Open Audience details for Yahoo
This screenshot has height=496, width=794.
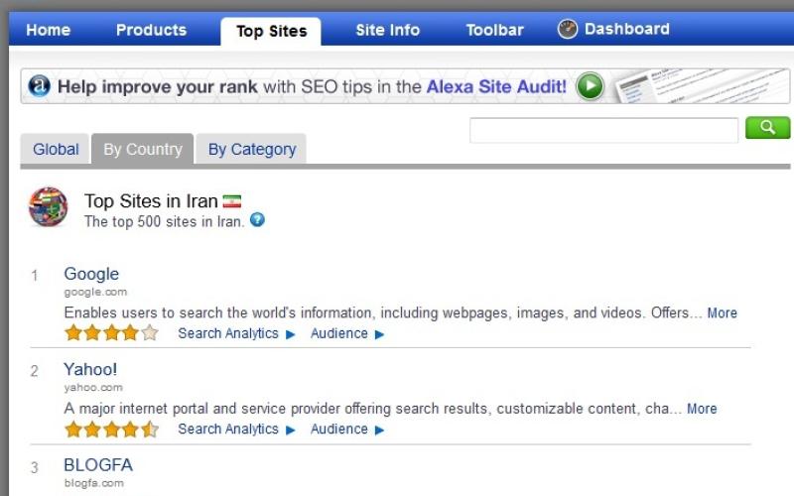click(346, 429)
